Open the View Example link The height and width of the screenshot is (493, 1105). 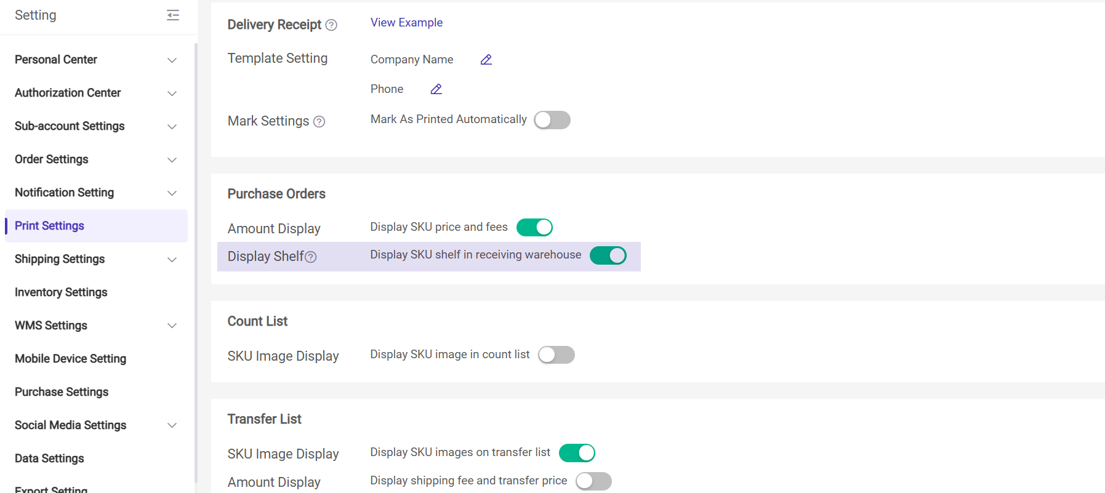(406, 23)
